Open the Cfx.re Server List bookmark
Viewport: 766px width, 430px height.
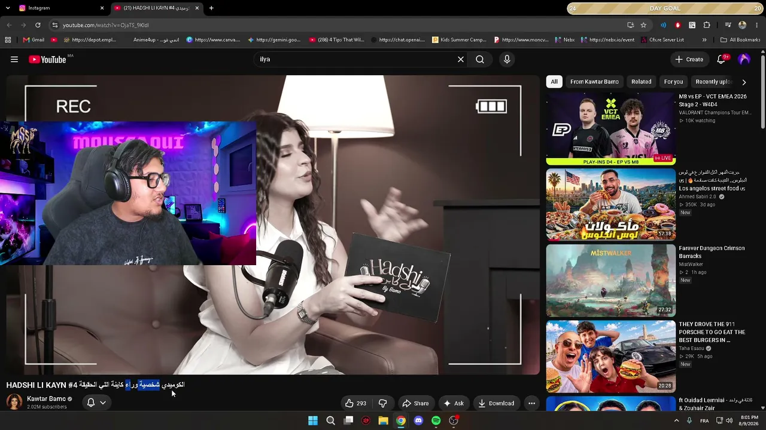[x=661, y=40]
